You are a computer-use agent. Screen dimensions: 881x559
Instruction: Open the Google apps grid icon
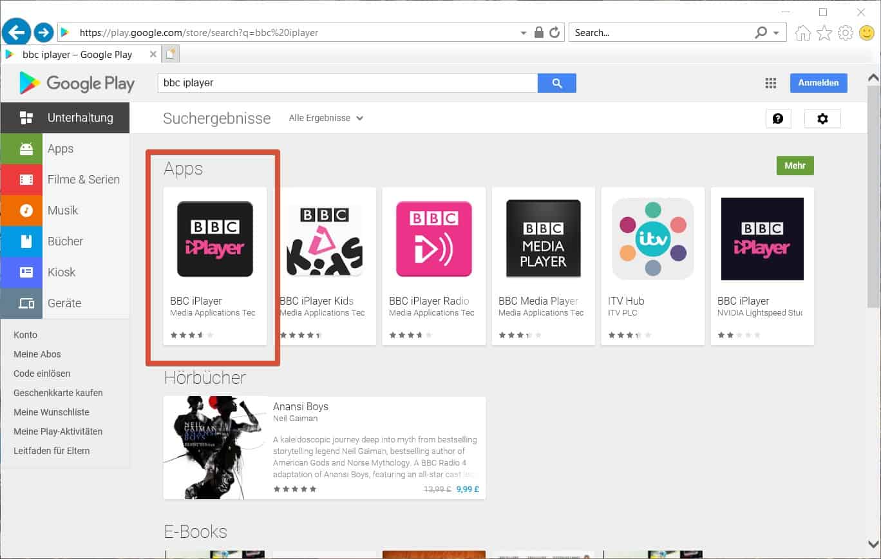[x=771, y=83]
